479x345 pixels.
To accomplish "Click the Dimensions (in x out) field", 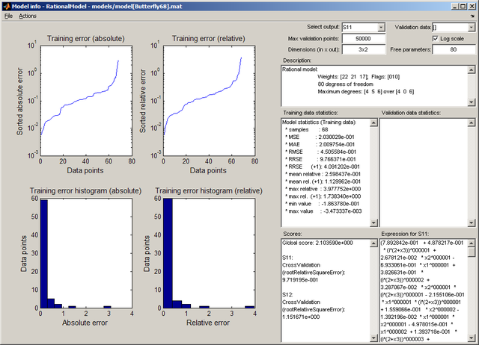I will (x=360, y=49).
